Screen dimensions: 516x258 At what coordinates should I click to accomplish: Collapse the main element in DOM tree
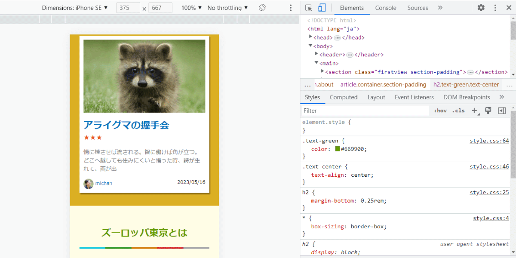[x=316, y=63]
